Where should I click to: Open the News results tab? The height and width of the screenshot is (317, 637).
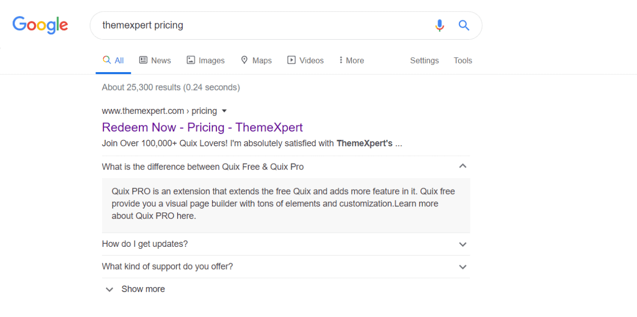pos(155,60)
